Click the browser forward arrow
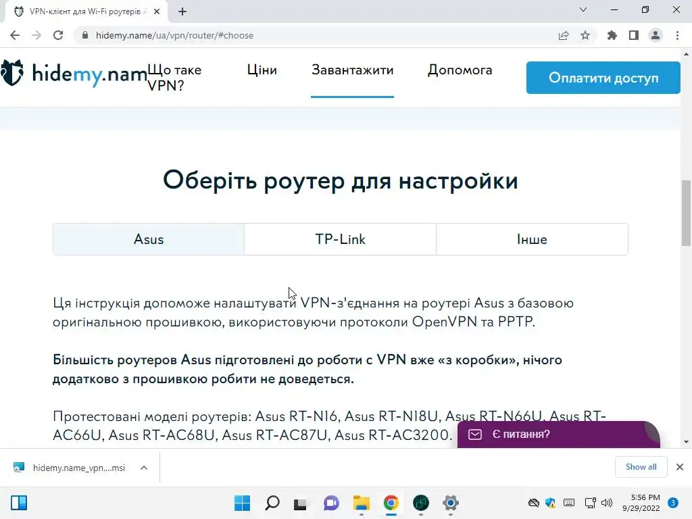692x519 pixels. [x=36, y=35]
